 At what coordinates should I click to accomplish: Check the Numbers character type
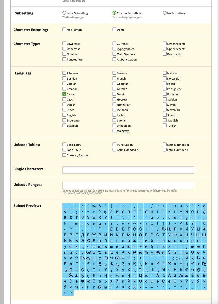tap(64, 54)
